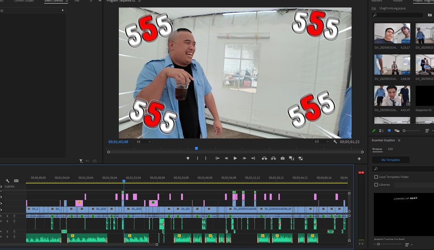Screen dimensions: 434x250
Task: Click the timeline Caption track CC icon
Action: tap(16, 181)
